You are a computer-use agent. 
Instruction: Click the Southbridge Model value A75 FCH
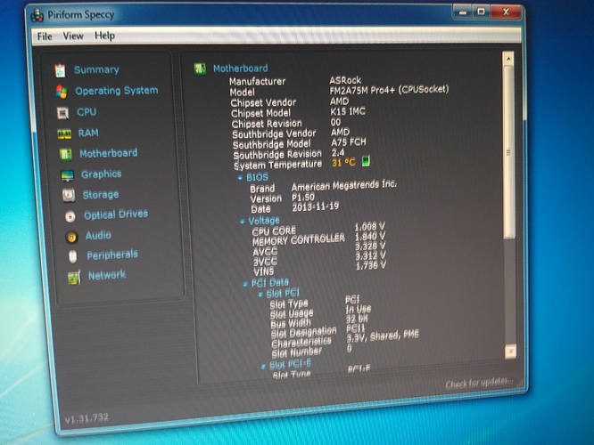[349, 142]
